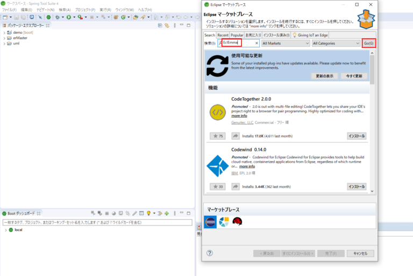Favorite CodeTogether with the star 75 button
Viewport: 413px width, 276px height.
tap(218, 136)
